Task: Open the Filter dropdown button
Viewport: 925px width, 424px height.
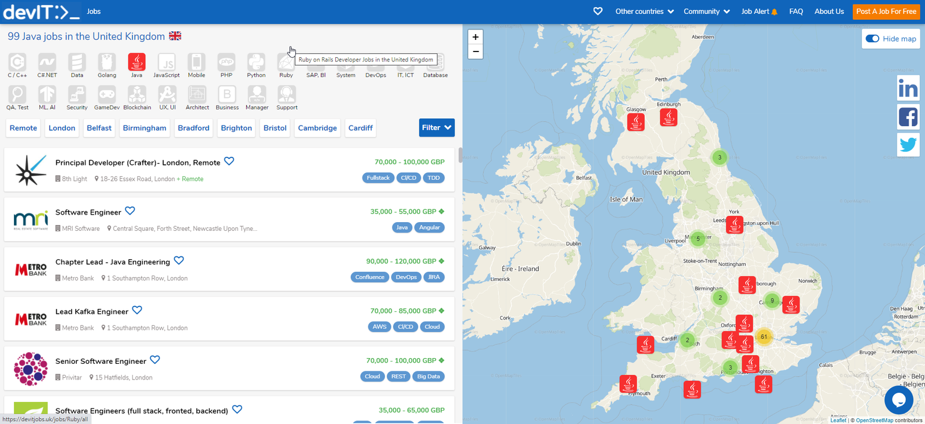Action: [436, 128]
